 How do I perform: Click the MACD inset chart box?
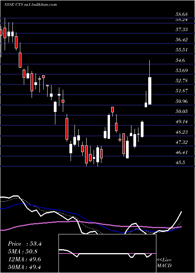click(107, 253)
